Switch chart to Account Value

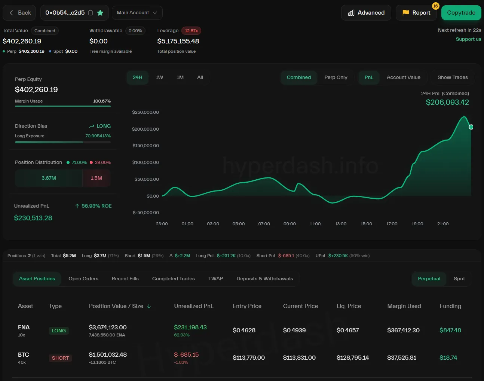(x=403, y=77)
